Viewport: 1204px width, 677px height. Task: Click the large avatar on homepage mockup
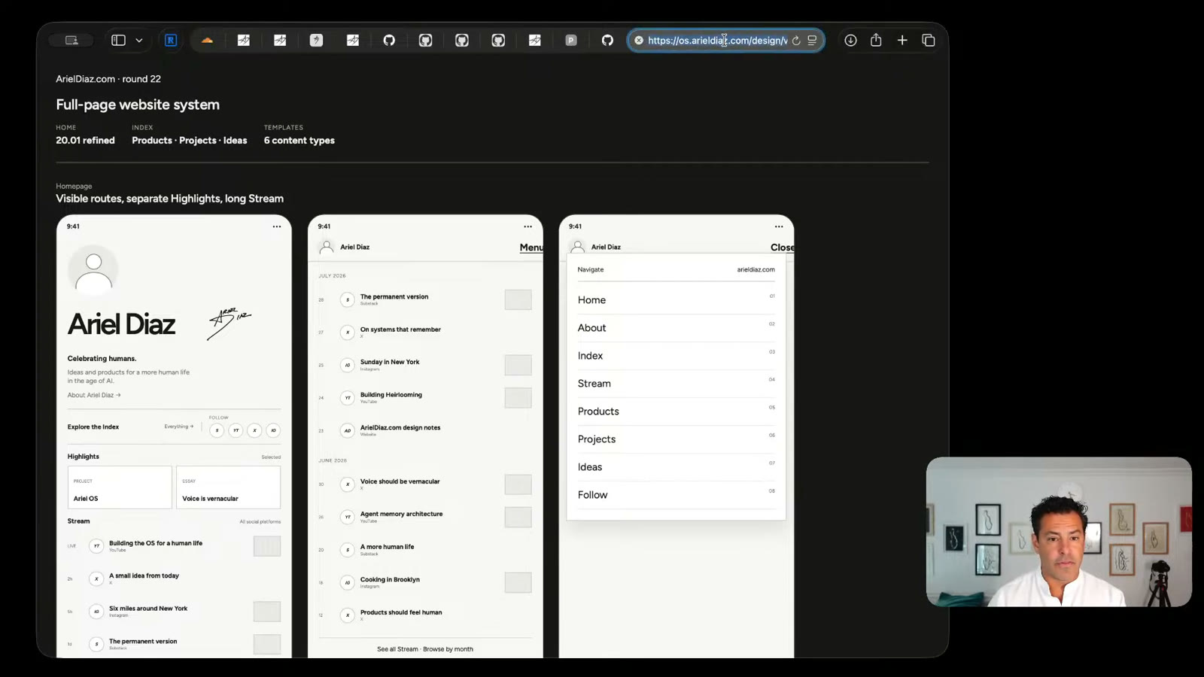pos(93,271)
